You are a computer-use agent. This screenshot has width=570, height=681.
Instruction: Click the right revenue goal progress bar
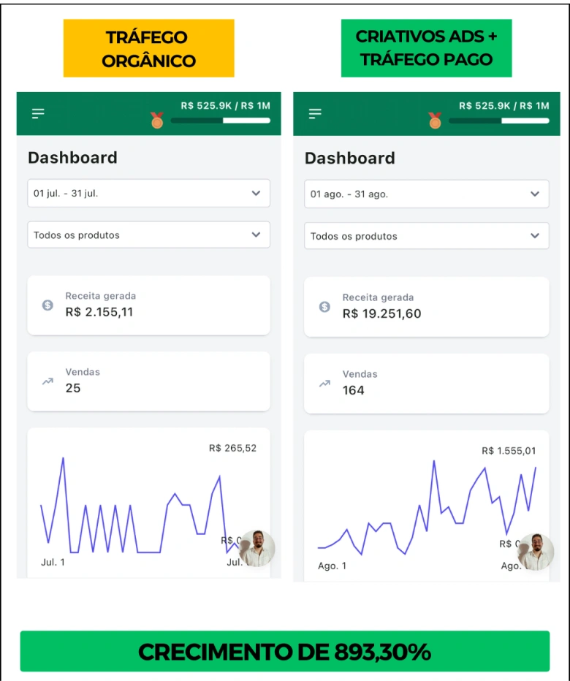498,121
